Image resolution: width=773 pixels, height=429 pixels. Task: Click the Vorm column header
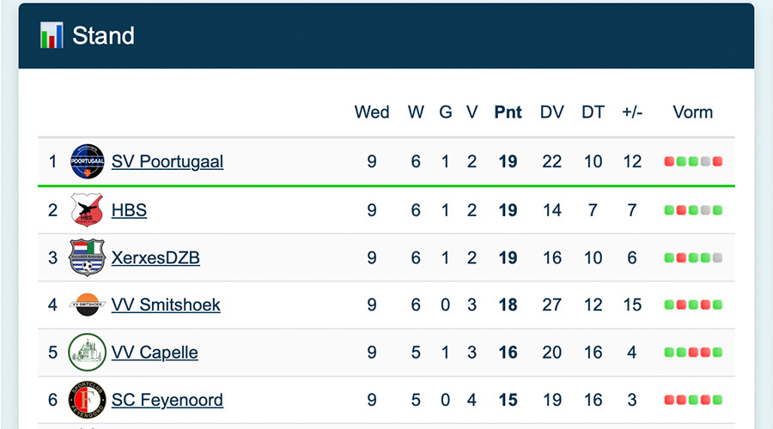[692, 112]
